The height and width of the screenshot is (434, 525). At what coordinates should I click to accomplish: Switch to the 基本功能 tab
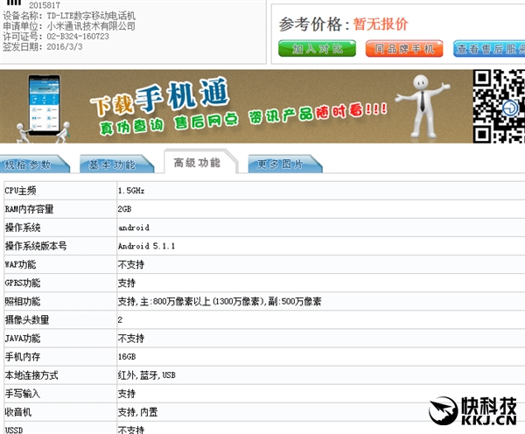coord(118,164)
